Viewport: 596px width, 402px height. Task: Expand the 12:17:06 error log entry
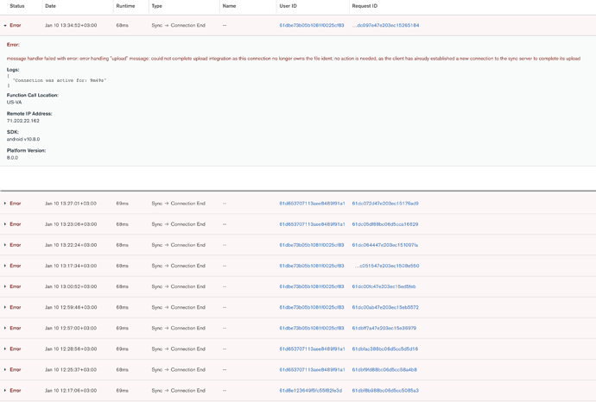tap(5, 391)
